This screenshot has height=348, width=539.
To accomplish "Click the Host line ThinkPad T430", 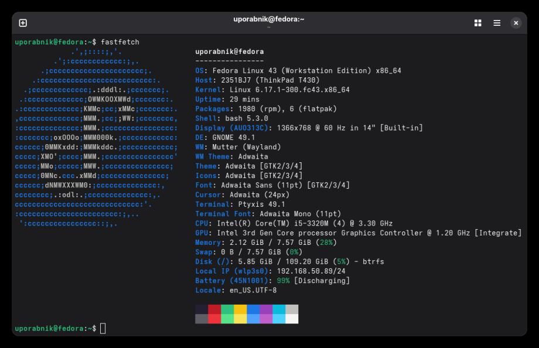I will tap(257, 80).
